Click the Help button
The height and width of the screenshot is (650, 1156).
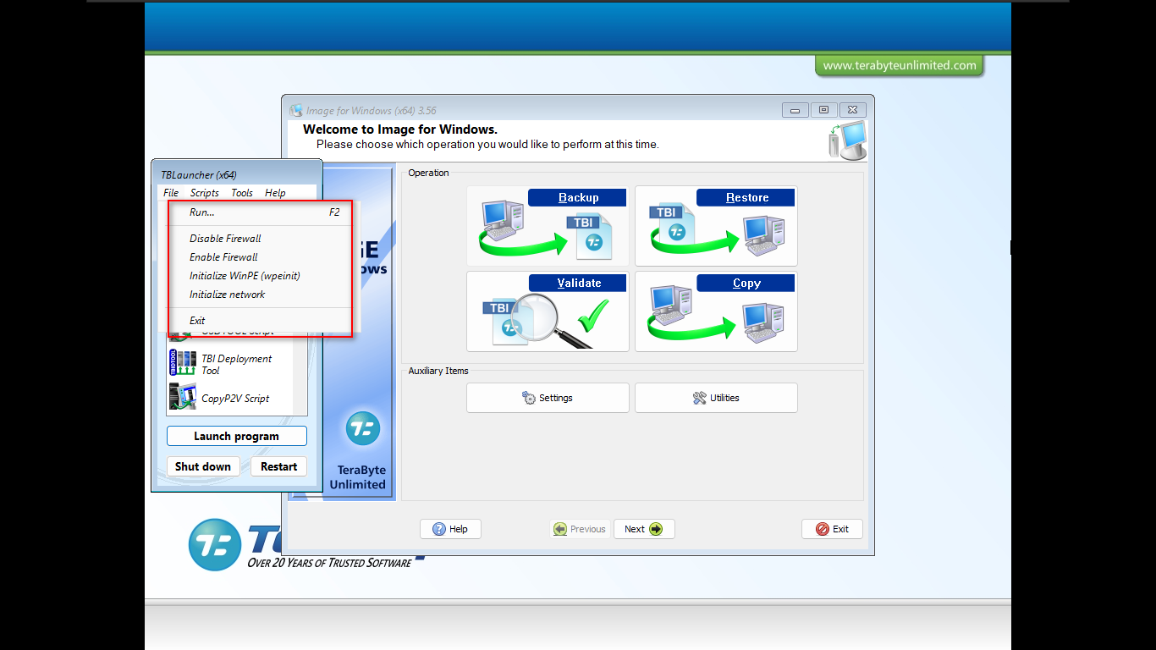(x=450, y=529)
